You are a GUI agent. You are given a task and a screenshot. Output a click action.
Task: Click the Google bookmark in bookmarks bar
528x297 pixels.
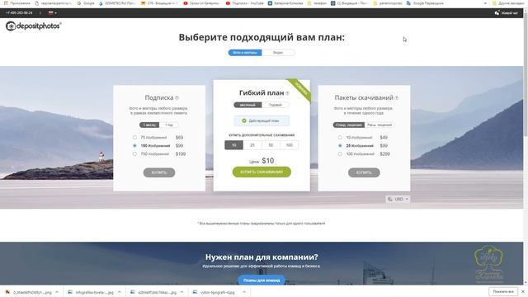(86, 3)
